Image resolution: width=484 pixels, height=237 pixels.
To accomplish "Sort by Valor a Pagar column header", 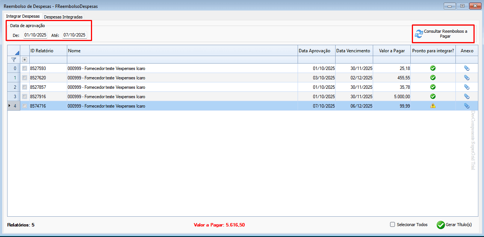I will [392, 51].
